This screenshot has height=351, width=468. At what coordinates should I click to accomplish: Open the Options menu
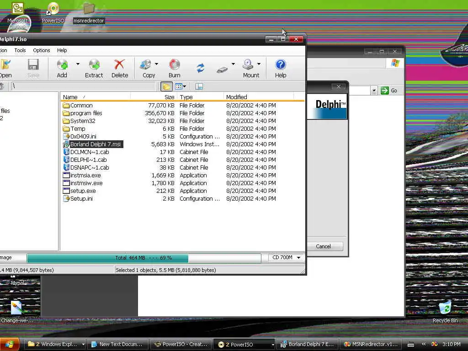(x=42, y=50)
